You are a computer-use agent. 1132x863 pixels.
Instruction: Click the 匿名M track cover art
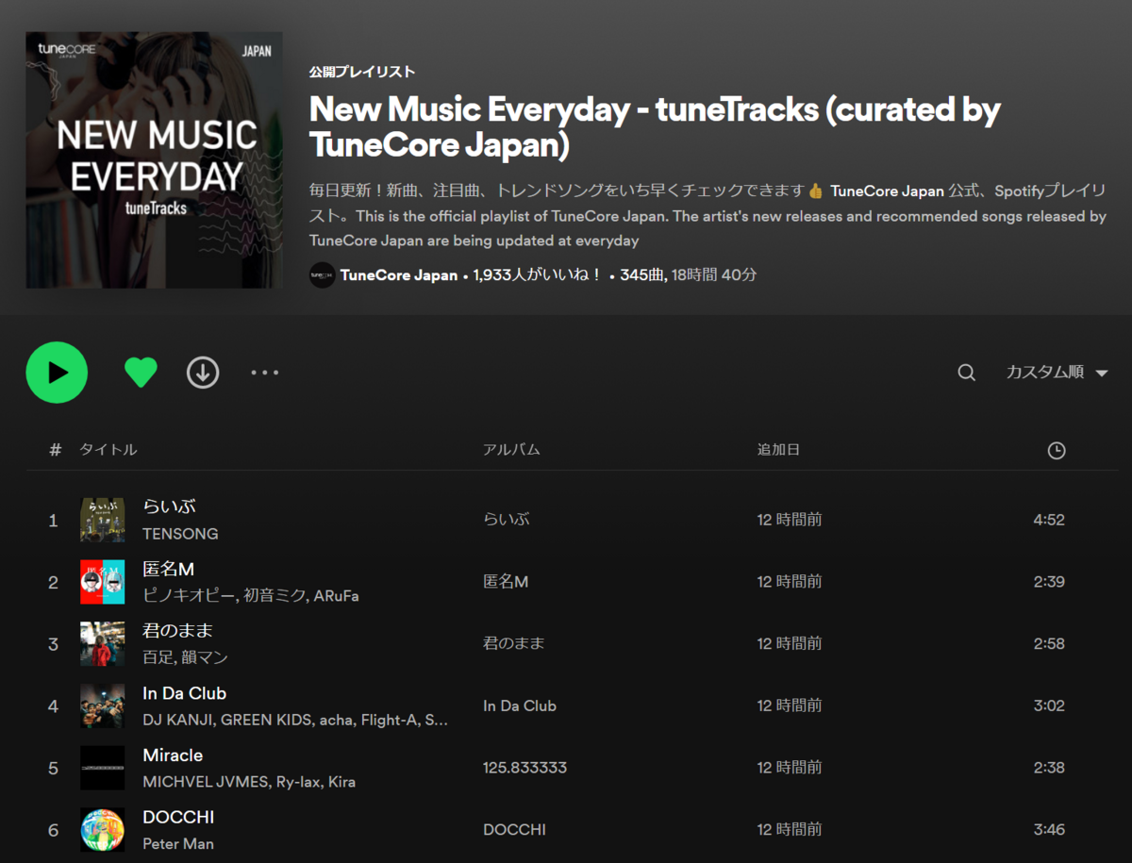(103, 582)
